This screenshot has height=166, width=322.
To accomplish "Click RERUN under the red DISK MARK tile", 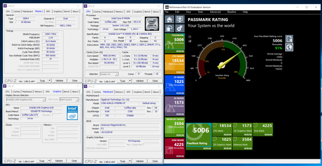I will click(x=180, y=156).
